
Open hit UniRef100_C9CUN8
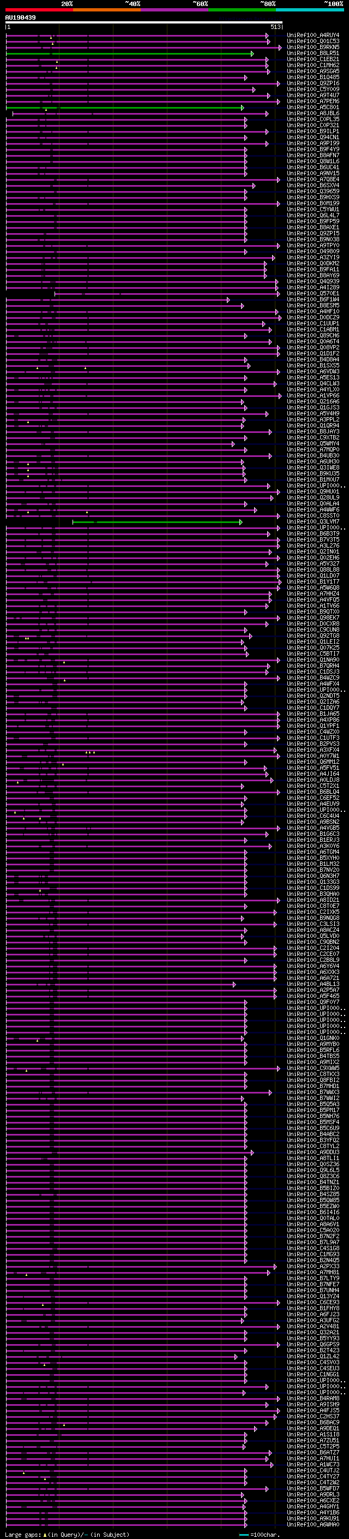pyautogui.click(x=313, y=631)
